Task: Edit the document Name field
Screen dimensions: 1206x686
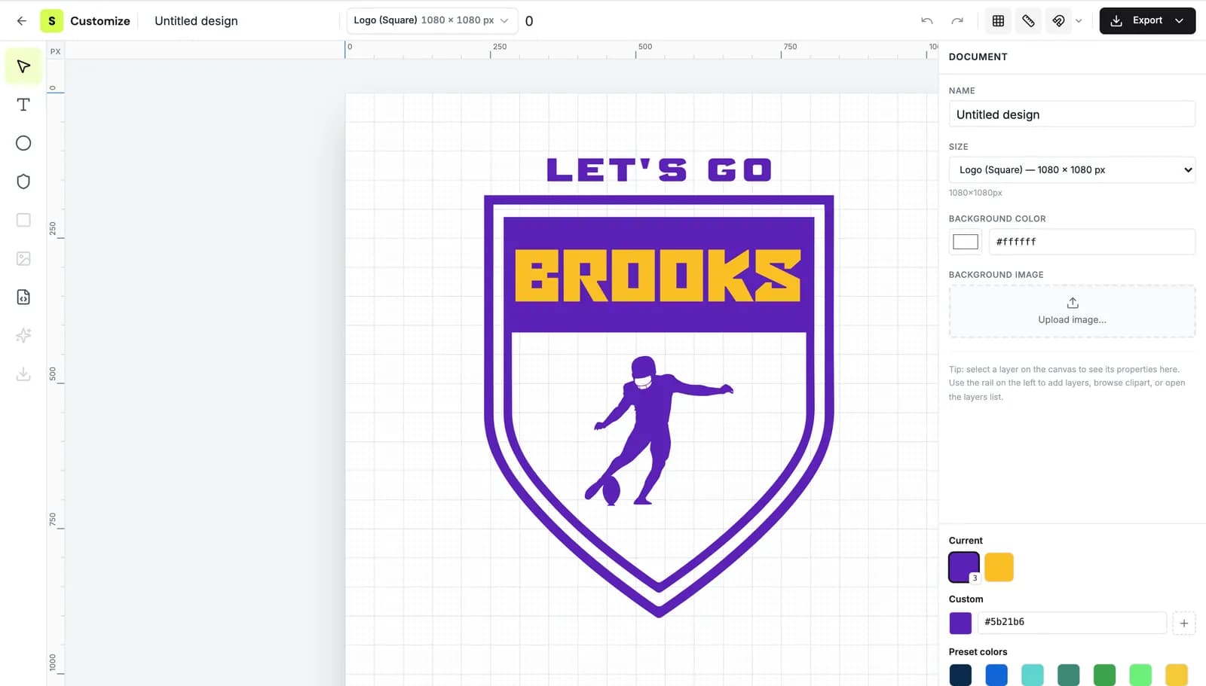Action: tap(1072, 114)
